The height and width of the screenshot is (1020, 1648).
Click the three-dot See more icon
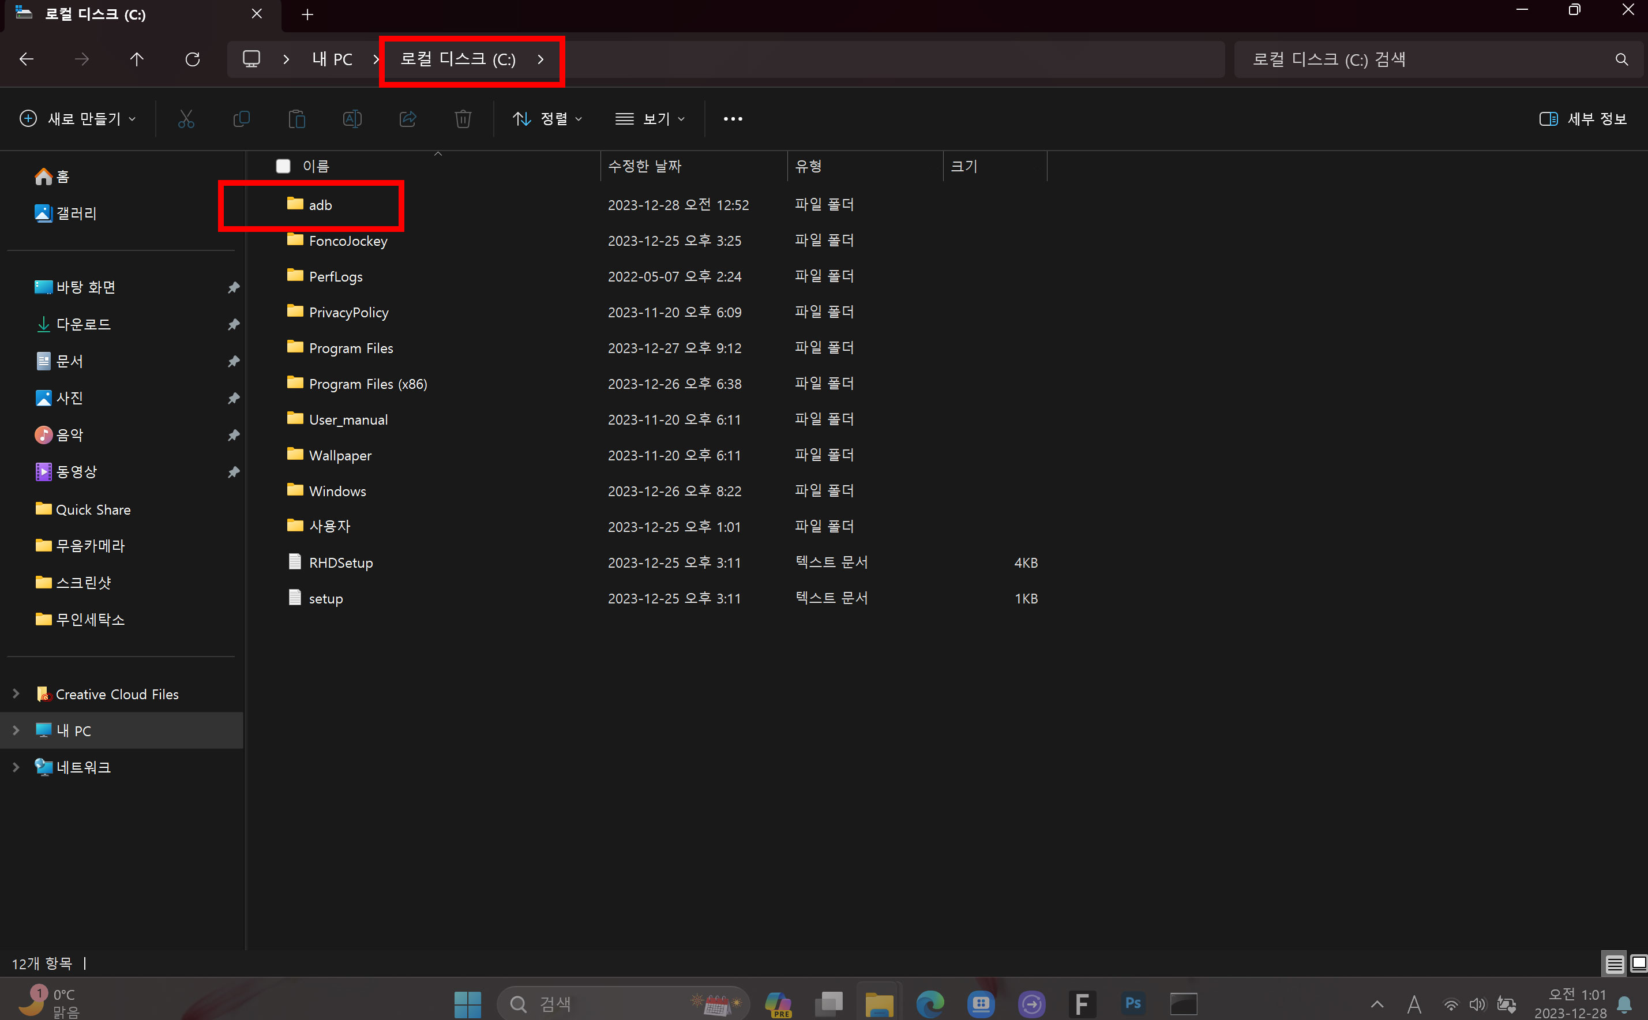[x=733, y=119]
